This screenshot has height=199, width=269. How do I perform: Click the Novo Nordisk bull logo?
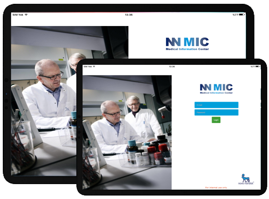[x=245, y=179]
